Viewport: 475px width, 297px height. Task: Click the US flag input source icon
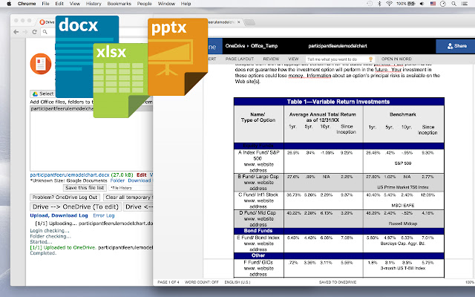[x=433, y=4]
